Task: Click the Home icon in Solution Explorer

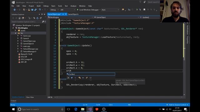Action: [19, 18]
